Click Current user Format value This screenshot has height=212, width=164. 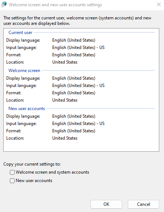pyautogui.click(x=74, y=55)
